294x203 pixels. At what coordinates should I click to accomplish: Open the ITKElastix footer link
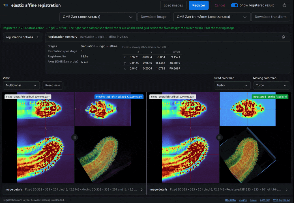tap(230, 200)
